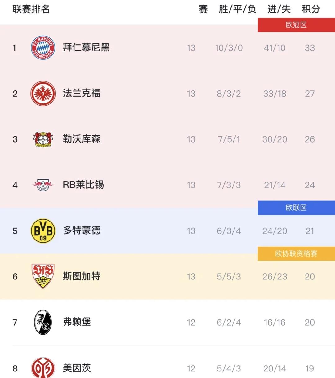Click the red 欧冠区 zone label
This screenshot has width=335, height=378.
coord(296,25)
